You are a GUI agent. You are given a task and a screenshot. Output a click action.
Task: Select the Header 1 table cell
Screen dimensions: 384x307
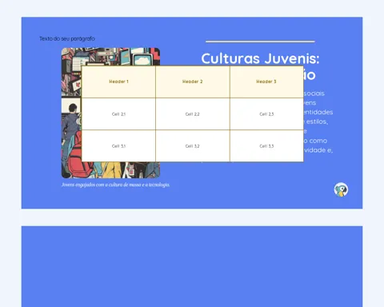point(118,82)
